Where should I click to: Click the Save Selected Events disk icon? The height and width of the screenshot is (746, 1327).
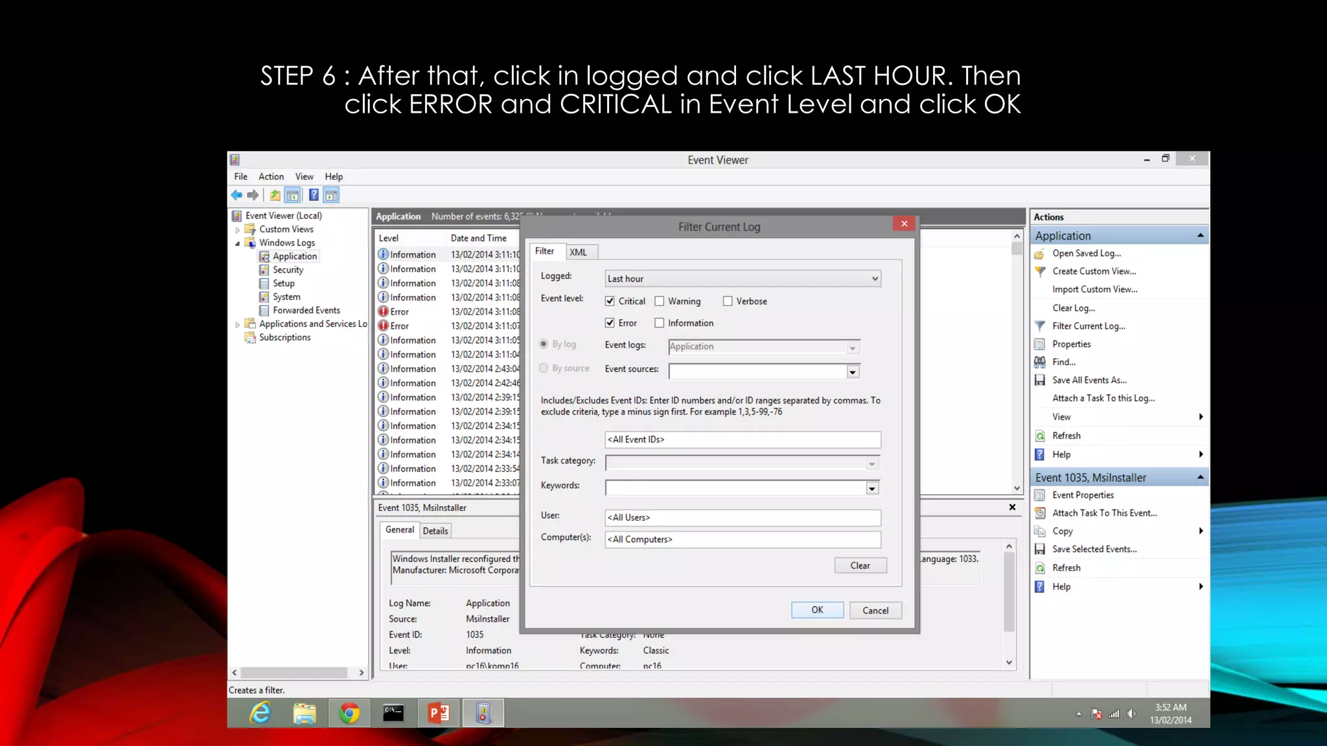coord(1039,549)
